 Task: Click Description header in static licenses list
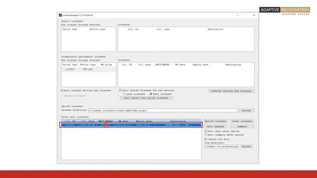pyautogui.click(x=215, y=29)
